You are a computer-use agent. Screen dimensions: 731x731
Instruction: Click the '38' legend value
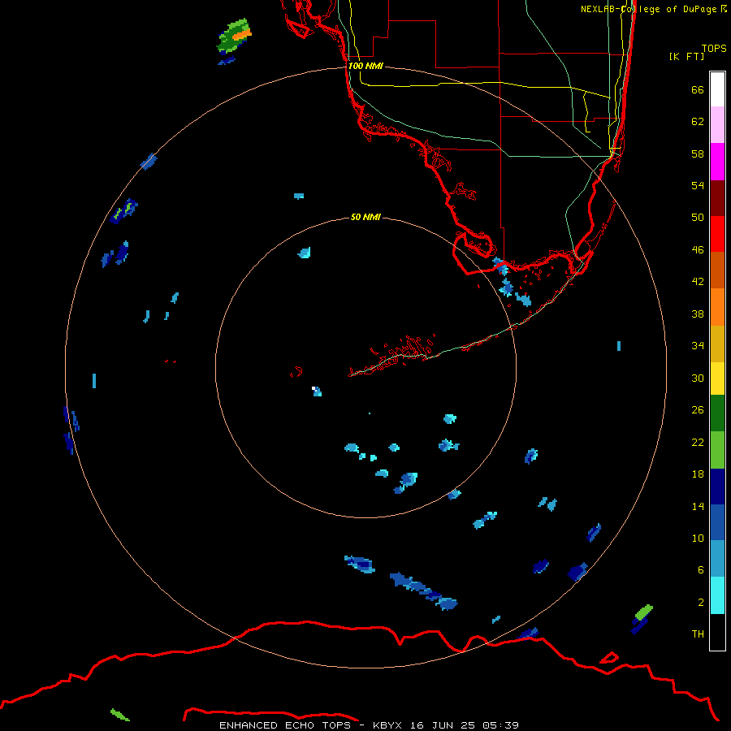[x=698, y=314]
